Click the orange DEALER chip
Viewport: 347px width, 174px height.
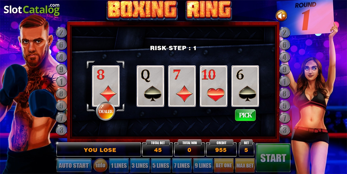pyautogui.click(x=106, y=111)
